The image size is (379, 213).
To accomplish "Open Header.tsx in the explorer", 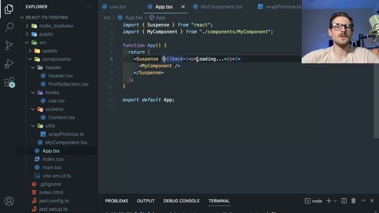I will coord(60,76).
